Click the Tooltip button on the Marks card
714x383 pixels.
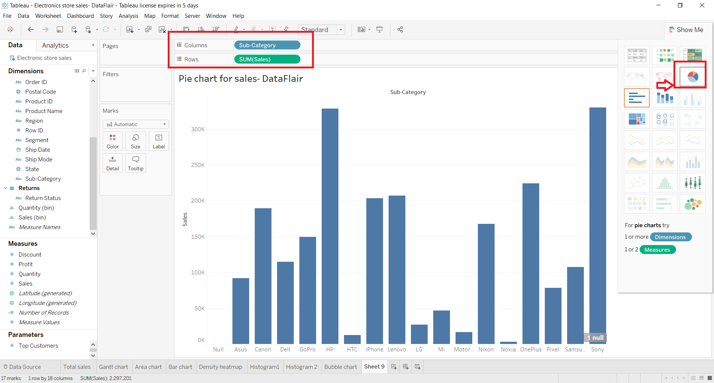pyautogui.click(x=136, y=163)
